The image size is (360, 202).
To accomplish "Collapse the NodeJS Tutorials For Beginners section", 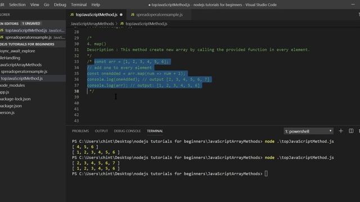I will coord(33,44).
